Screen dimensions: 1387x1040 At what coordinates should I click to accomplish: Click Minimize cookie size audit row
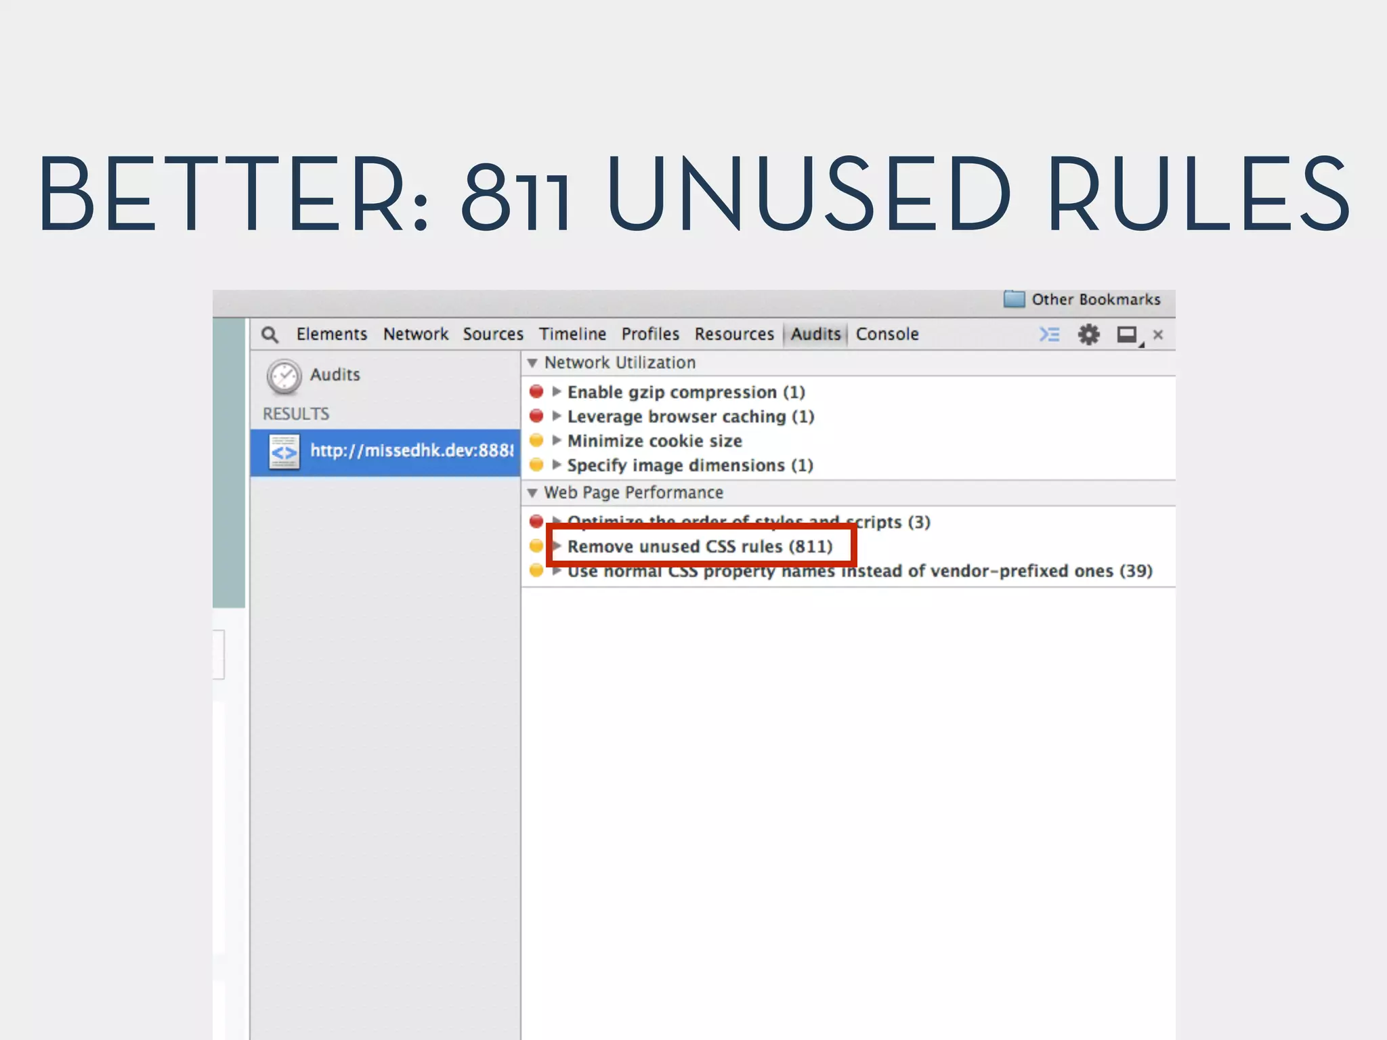[x=654, y=441]
